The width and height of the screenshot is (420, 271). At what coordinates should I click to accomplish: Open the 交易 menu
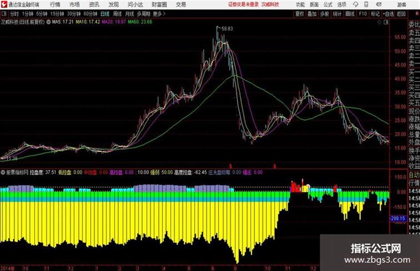(x=181, y=4)
